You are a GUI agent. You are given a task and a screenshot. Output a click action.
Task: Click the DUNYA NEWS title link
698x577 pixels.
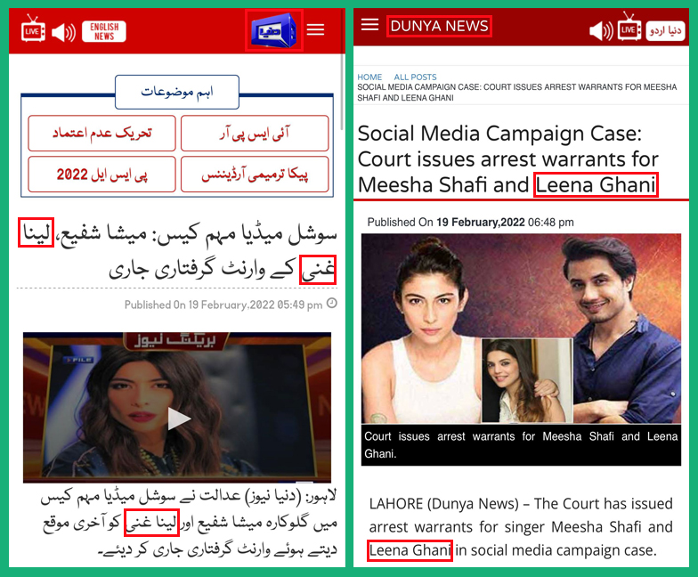tap(439, 27)
